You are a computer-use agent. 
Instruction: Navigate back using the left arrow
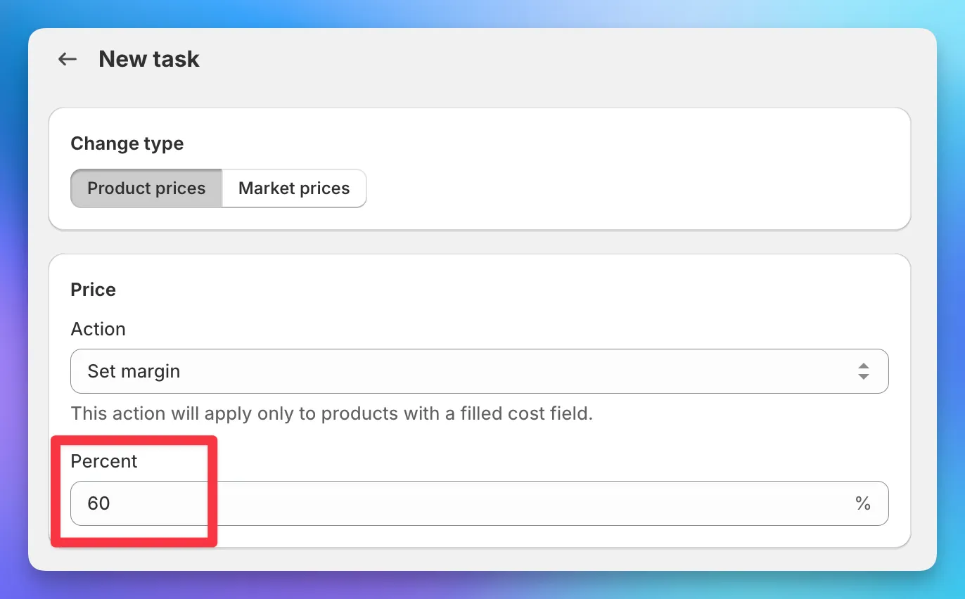click(67, 59)
